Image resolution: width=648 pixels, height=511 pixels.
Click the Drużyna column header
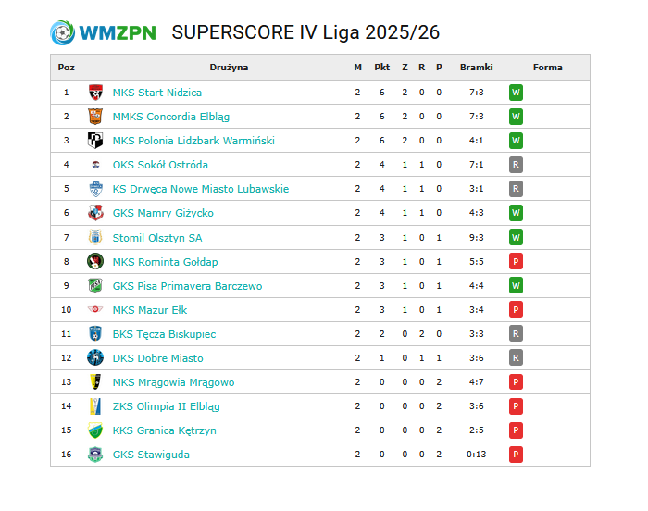point(229,68)
